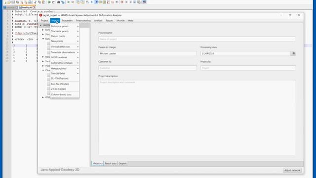Click the highlighted Indent guide icon in Notepad++

[96, 2]
